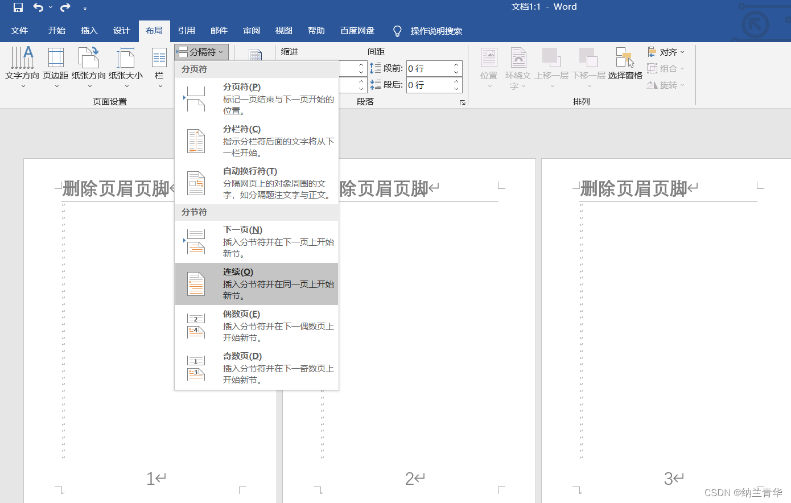Click the Undo arrow icon
Viewport: 791px width, 503px height.
(38, 7)
